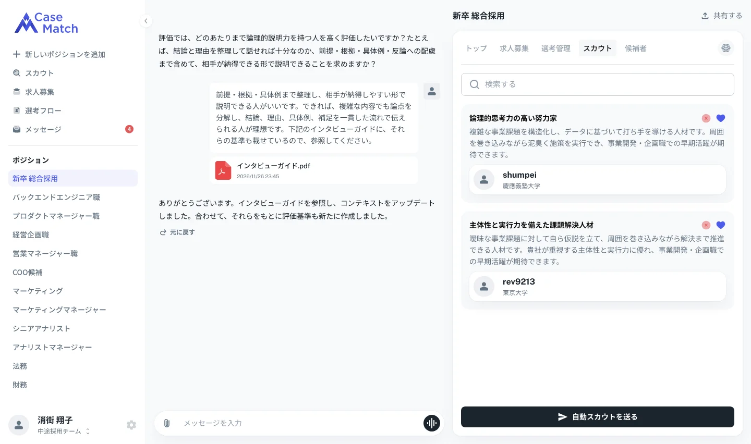Click the 新卒 総合採用 page heading
This screenshot has height=444, width=751.
[478, 16]
